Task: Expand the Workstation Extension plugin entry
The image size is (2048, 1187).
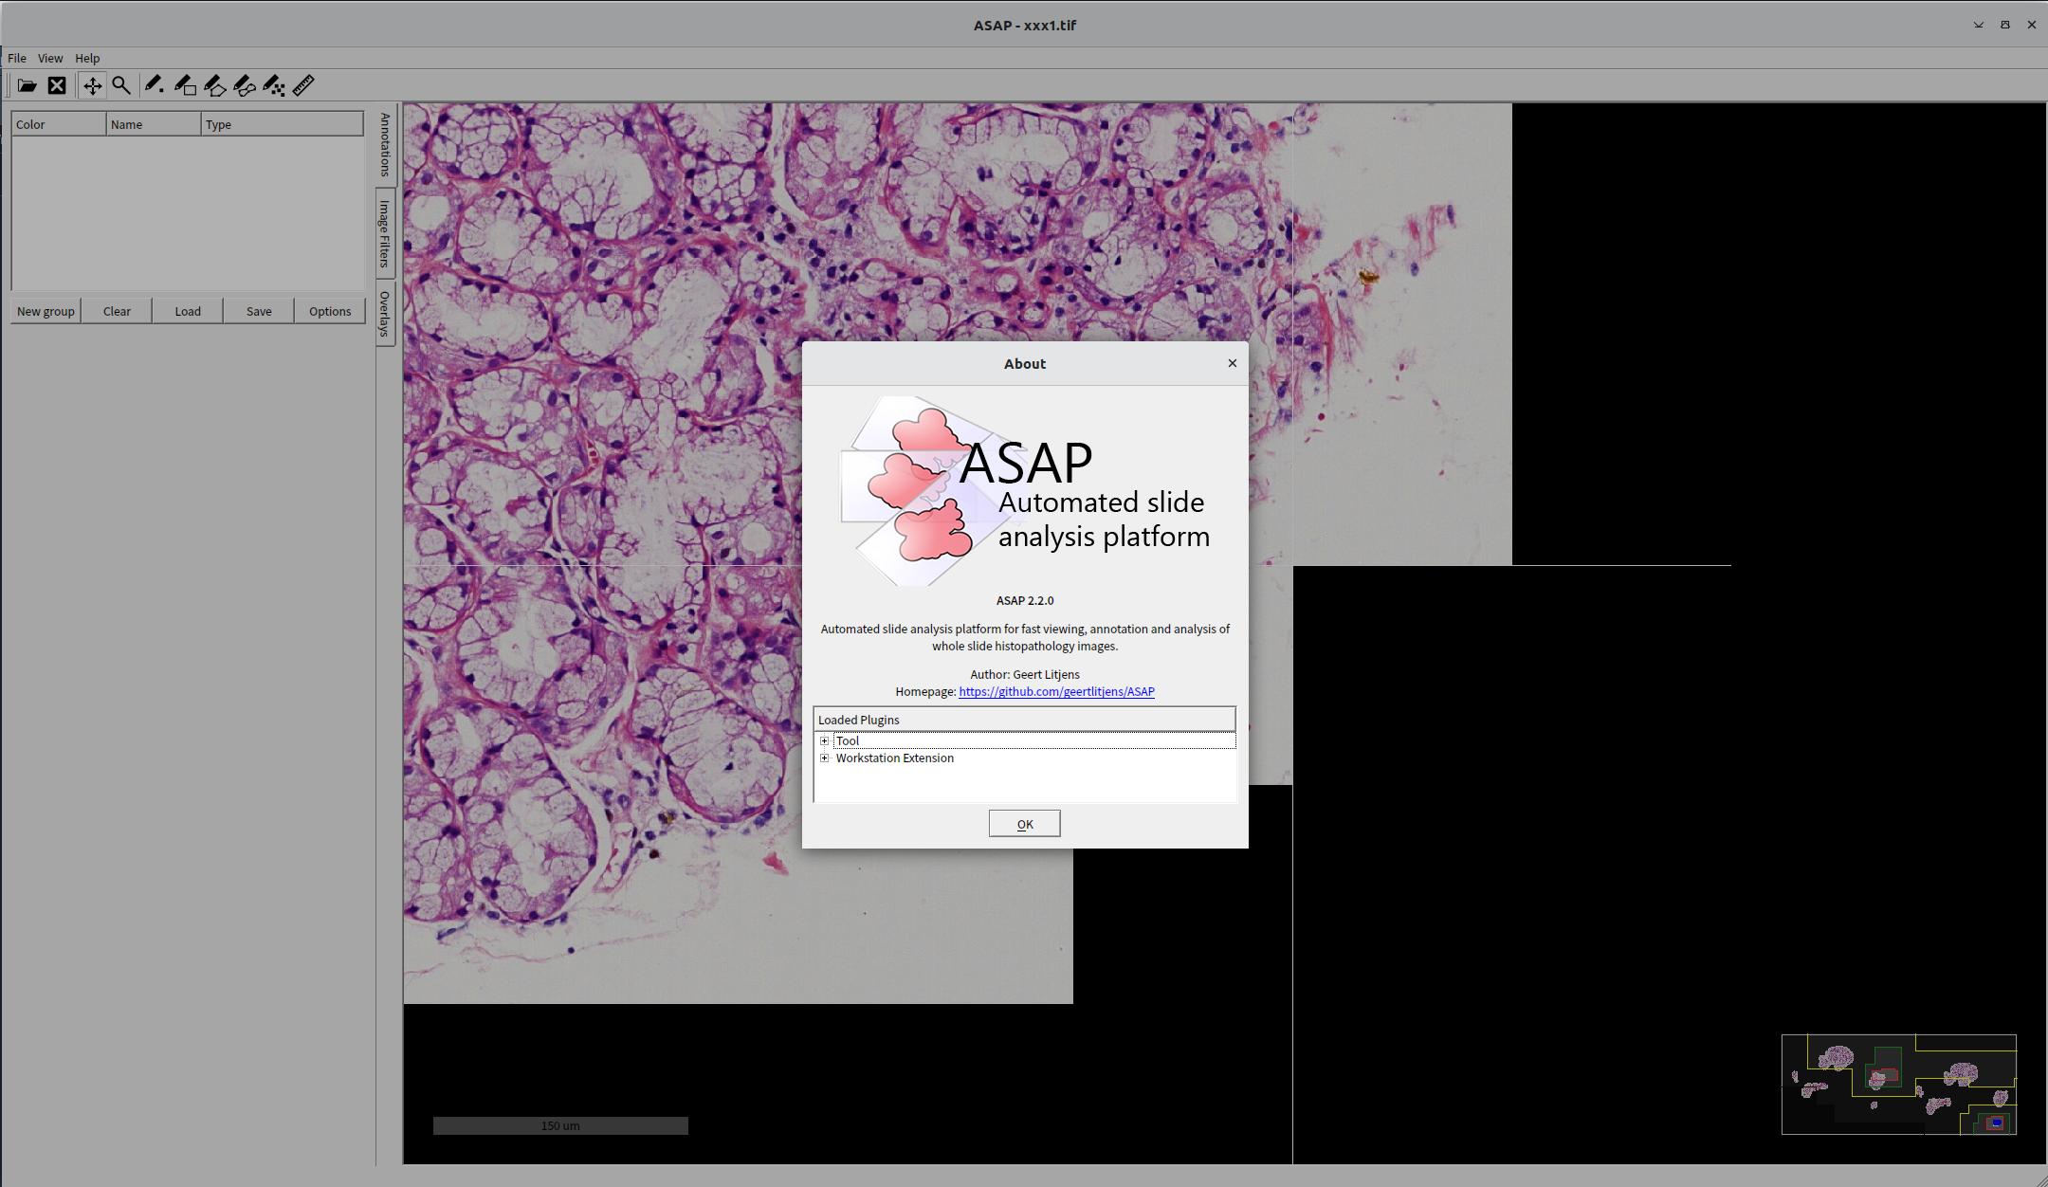Action: [825, 758]
